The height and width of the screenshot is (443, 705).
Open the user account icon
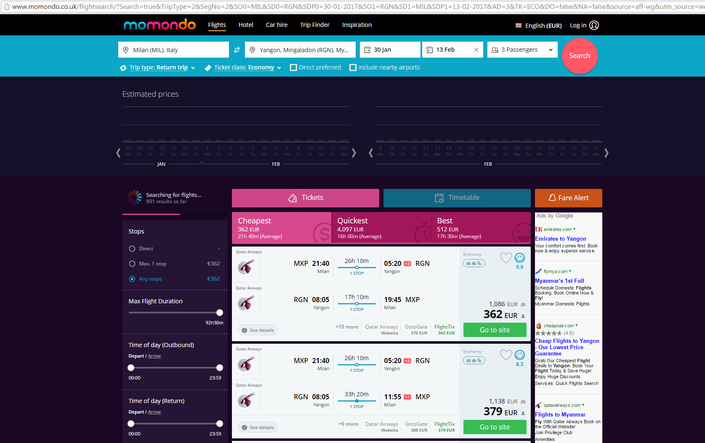(594, 25)
